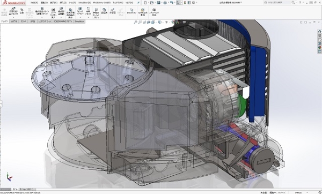The height and width of the screenshot is (194, 322).
Task: Toggle the Hide/Show Items eye icon
Action: pyautogui.click(x=166, y=22)
